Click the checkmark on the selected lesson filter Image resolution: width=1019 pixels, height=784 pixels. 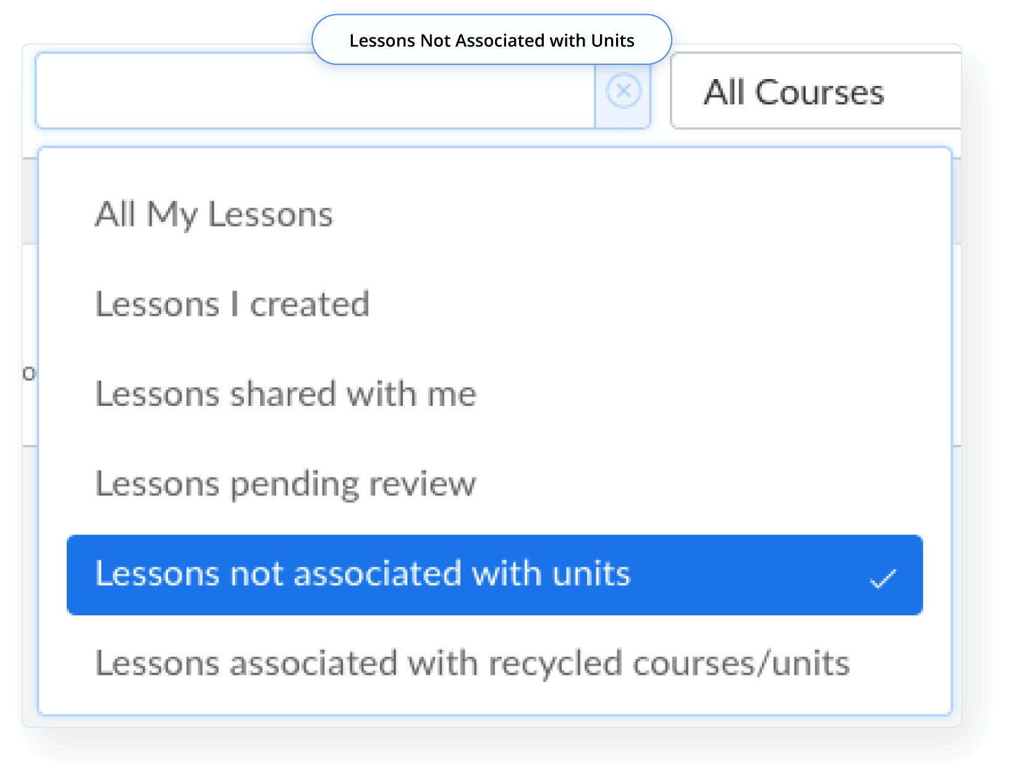tap(882, 578)
